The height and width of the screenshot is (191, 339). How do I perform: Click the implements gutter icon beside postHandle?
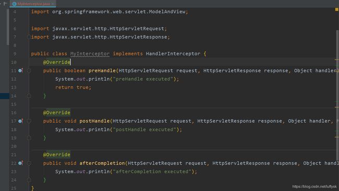[20, 121]
